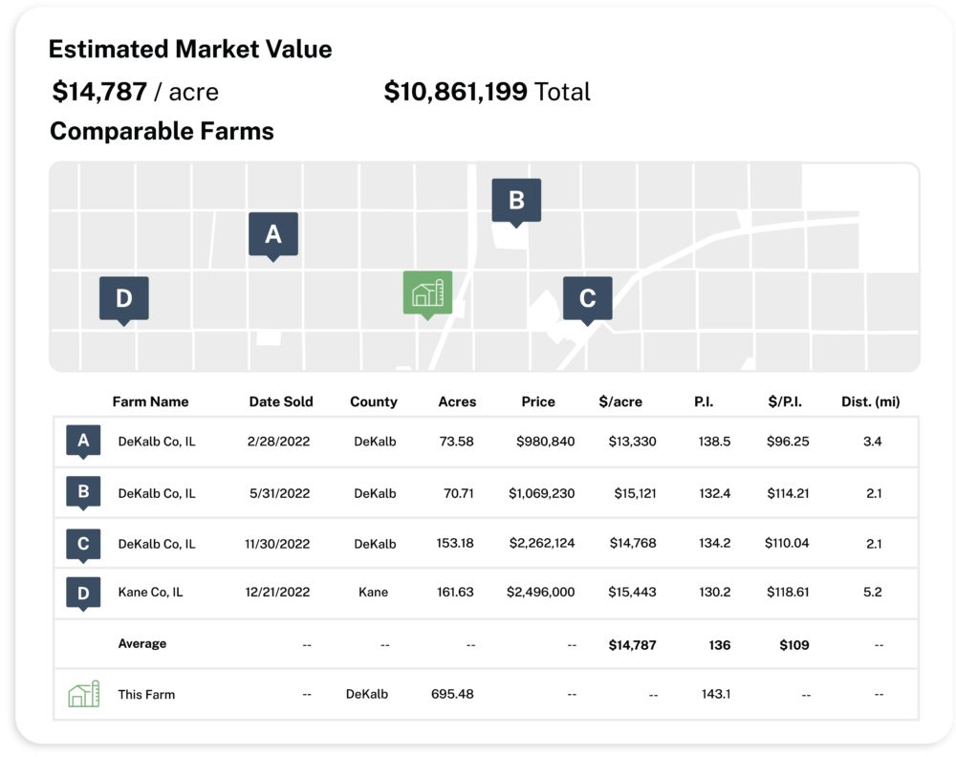
Task: Click the Dist. (mi) column header
Action: [870, 401]
